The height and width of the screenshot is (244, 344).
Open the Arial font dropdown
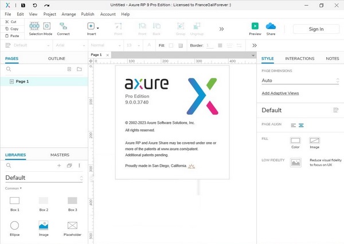click(x=70, y=45)
